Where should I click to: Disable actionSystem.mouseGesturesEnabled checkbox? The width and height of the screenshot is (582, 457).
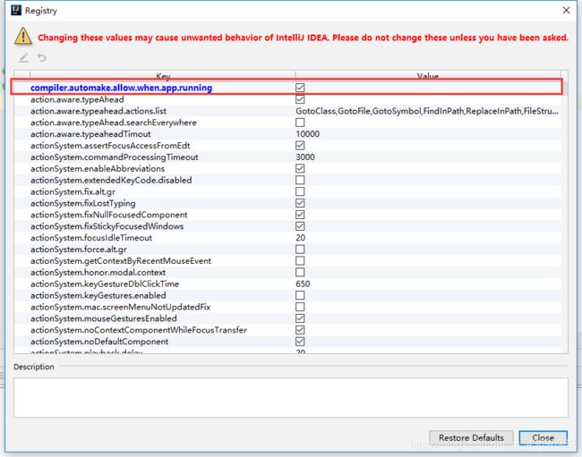(x=300, y=318)
